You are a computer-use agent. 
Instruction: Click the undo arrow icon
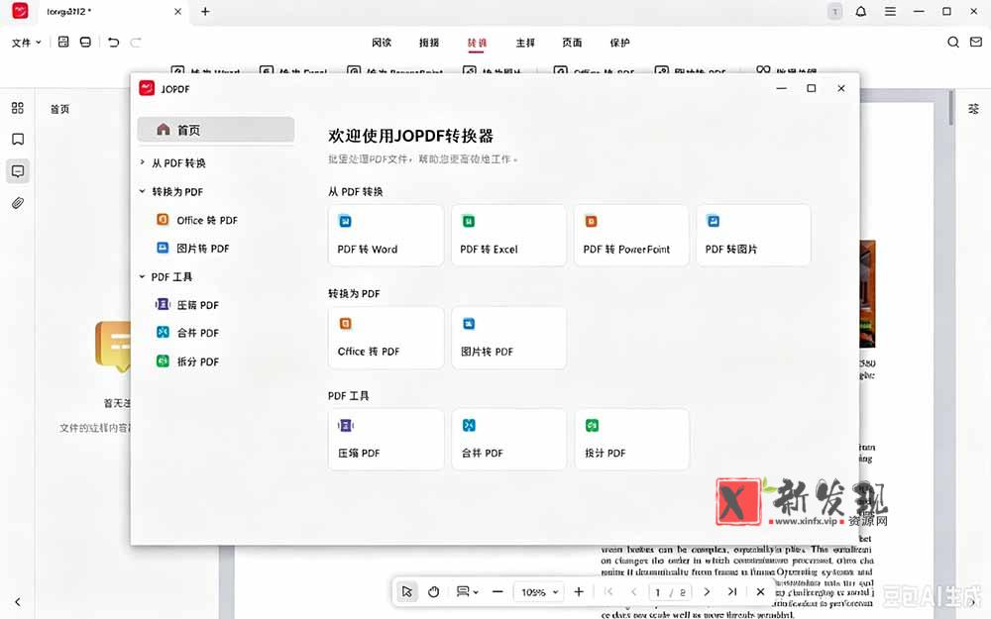(113, 43)
